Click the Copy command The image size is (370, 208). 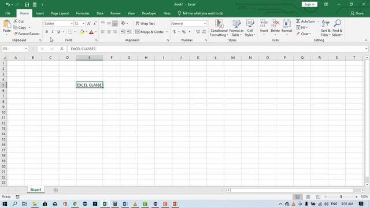(x=20, y=28)
